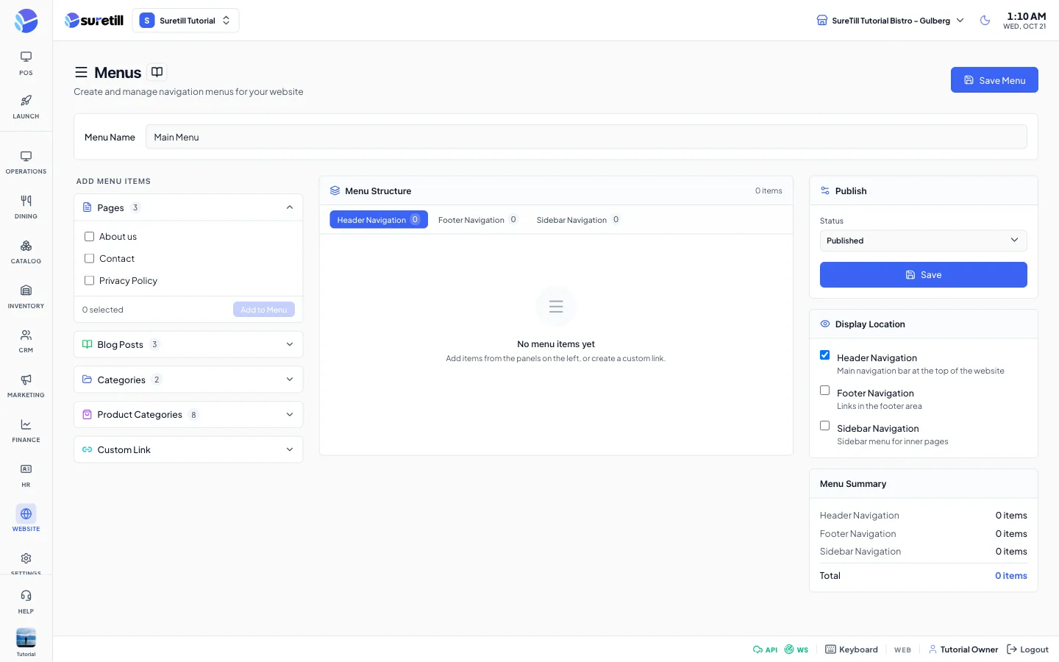Expand the Categories panel

click(188, 380)
